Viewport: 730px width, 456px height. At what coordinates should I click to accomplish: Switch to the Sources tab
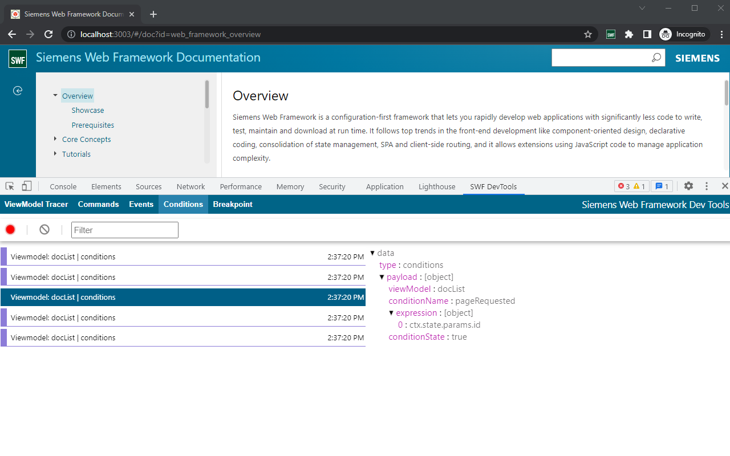click(x=149, y=186)
